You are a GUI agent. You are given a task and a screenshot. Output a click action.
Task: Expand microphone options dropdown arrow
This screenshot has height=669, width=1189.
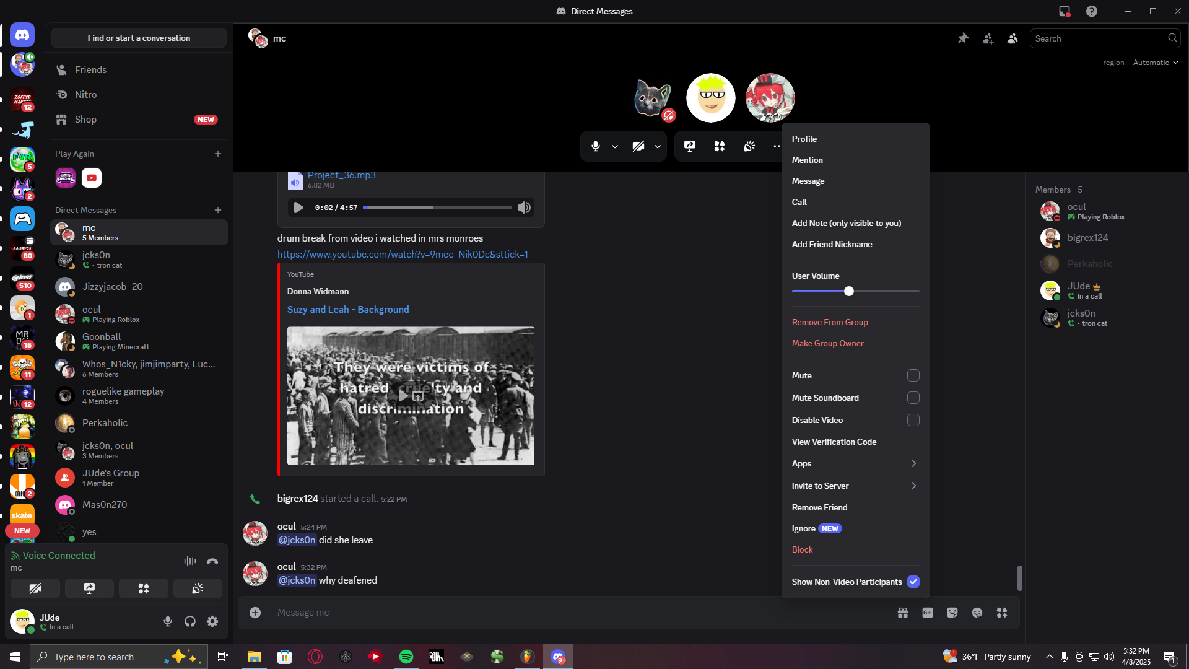[615, 147]
